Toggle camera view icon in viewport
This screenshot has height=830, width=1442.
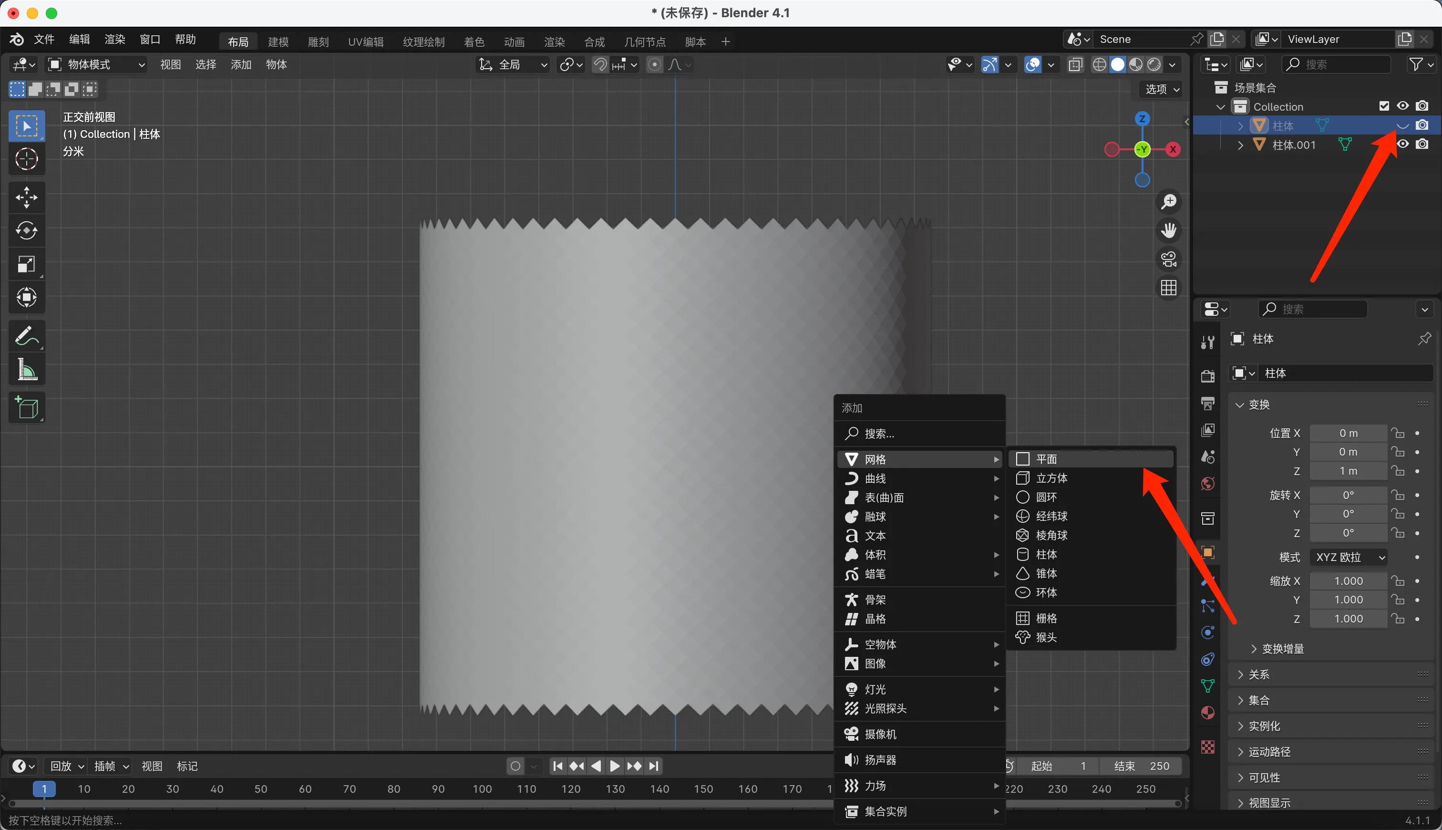(x=1169, y=259)
